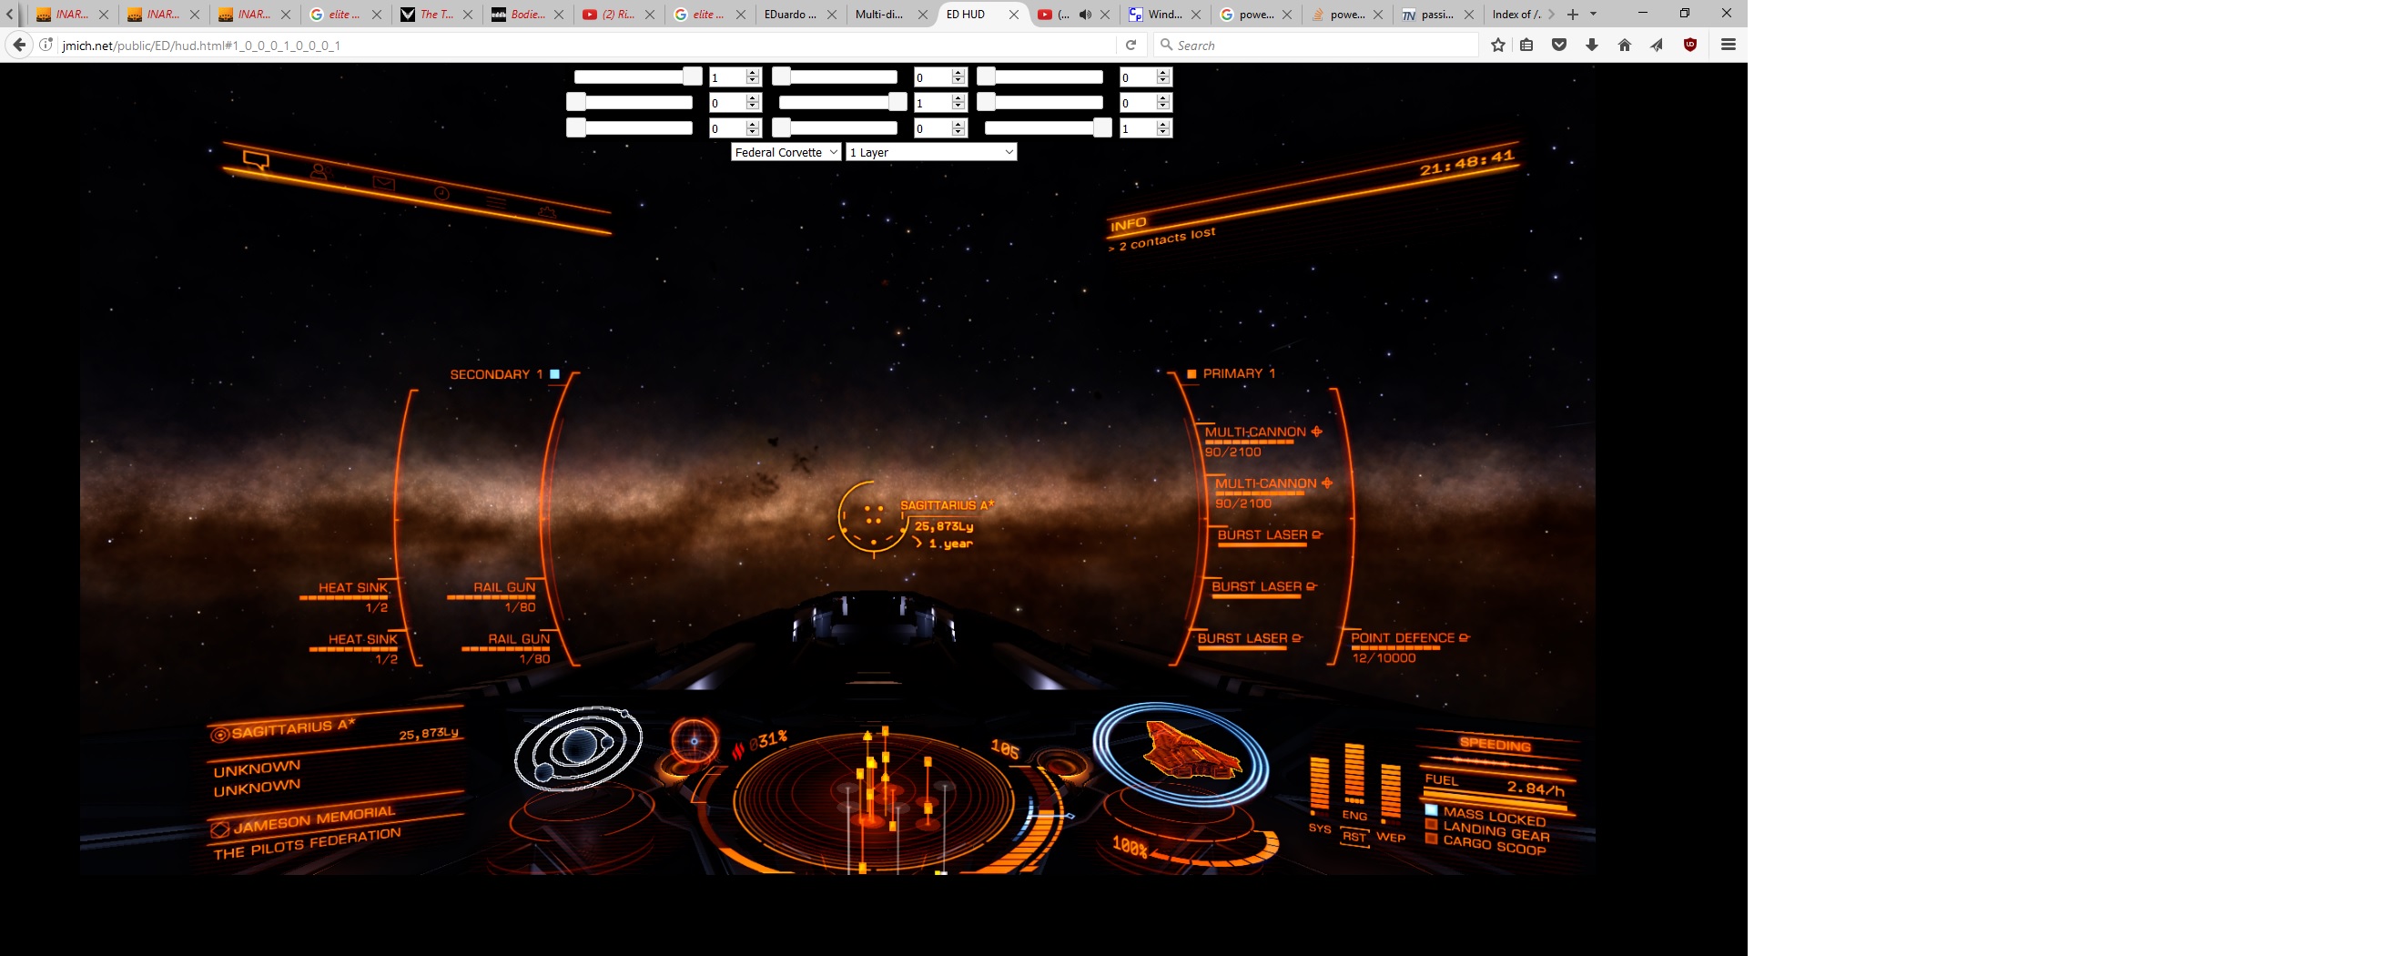This screenshot has width=2403, height=956.
Task: Click the jmich.net URL address bar
Action: 588,45
